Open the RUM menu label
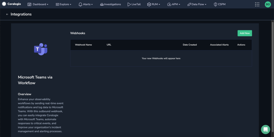 coord(155,4)
